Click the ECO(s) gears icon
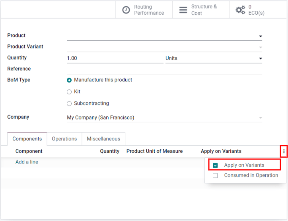Screen dimensions: 288x221 click(x=240, y=10)
